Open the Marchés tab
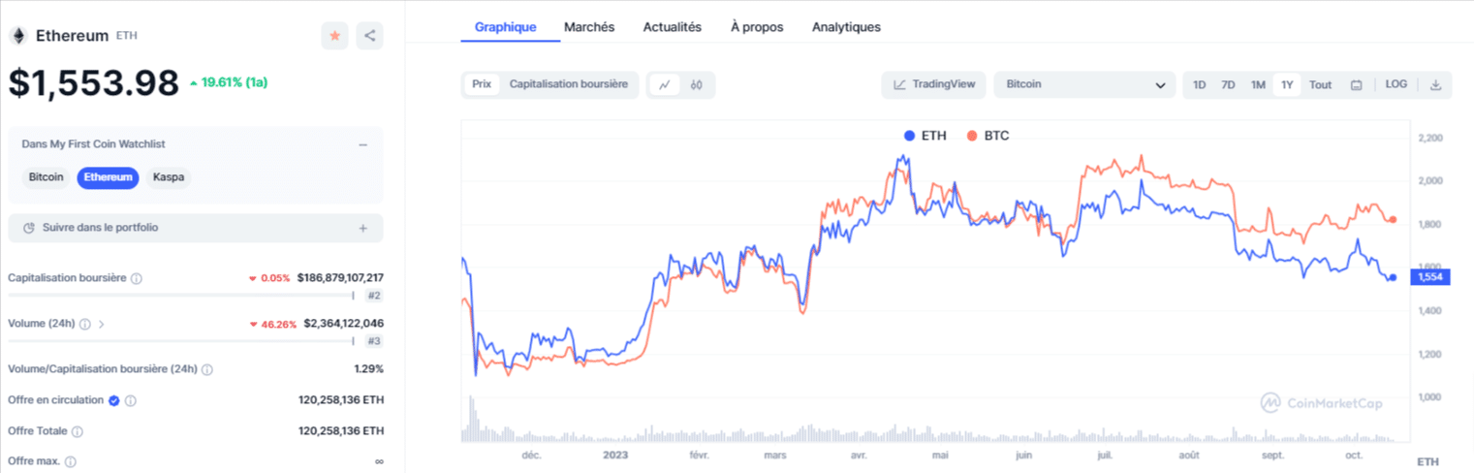 coord(589,27)
